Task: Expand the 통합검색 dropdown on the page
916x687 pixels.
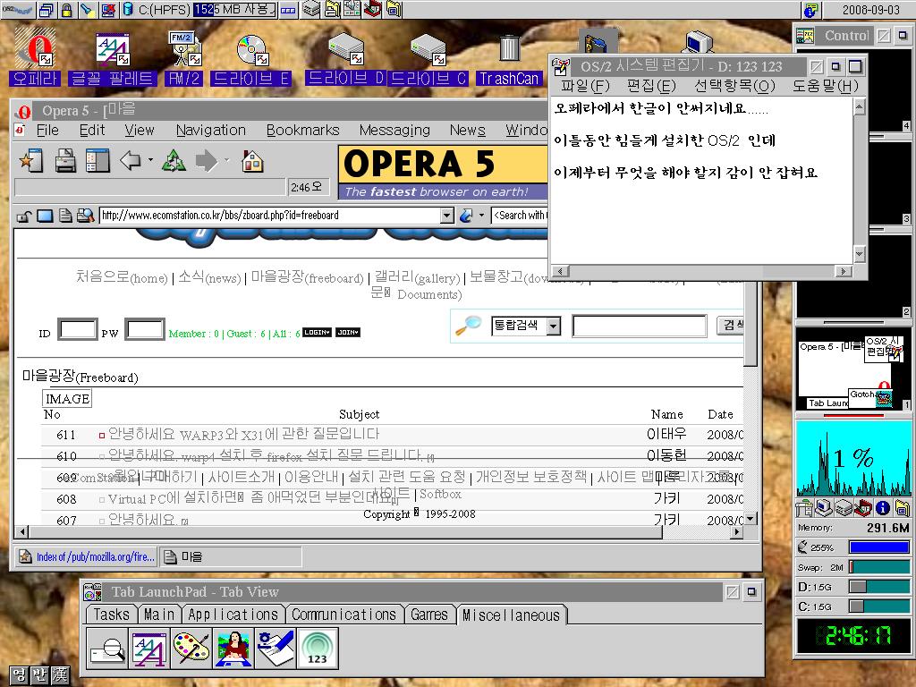Action: (x=554, y=326)
